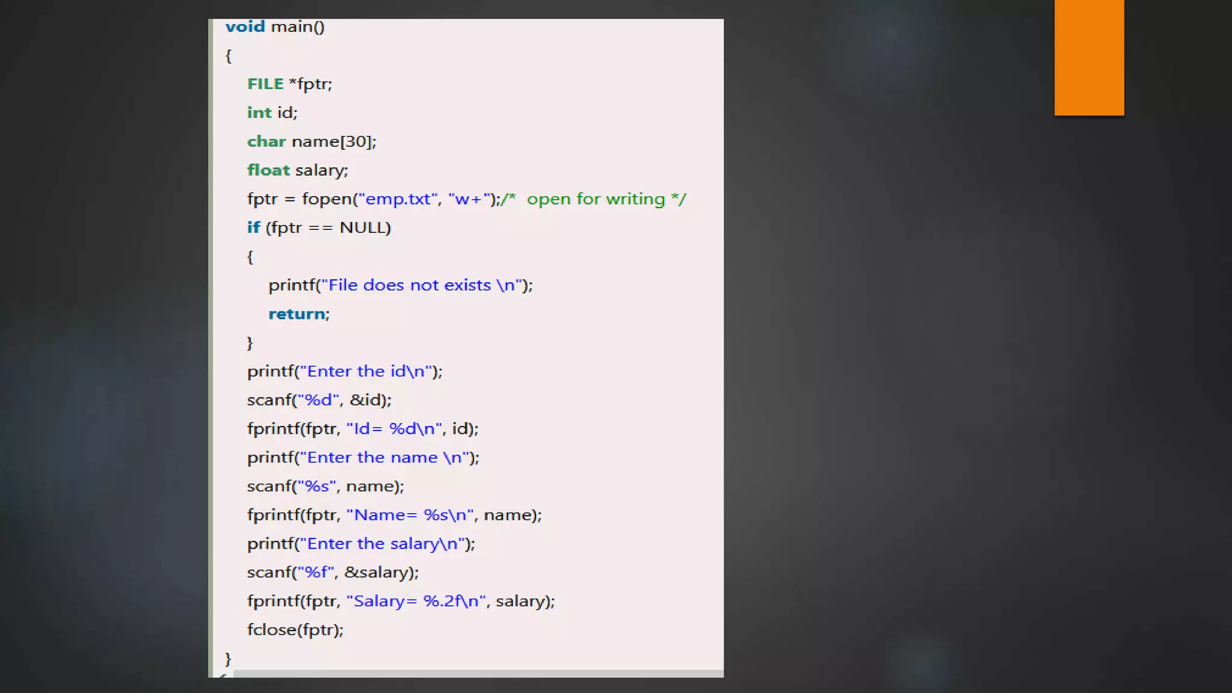1232x693 pixels.
Task: Click the 'FILE' type in *fptr declaration
Action: 265,84
